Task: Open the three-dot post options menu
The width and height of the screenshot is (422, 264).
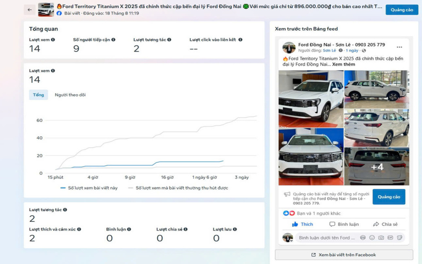Action: (x=399, y=47)
